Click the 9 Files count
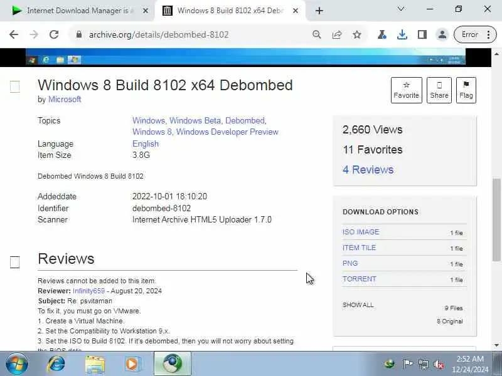The width and height of the screenshot is (502, 376). tap(454, 308)
